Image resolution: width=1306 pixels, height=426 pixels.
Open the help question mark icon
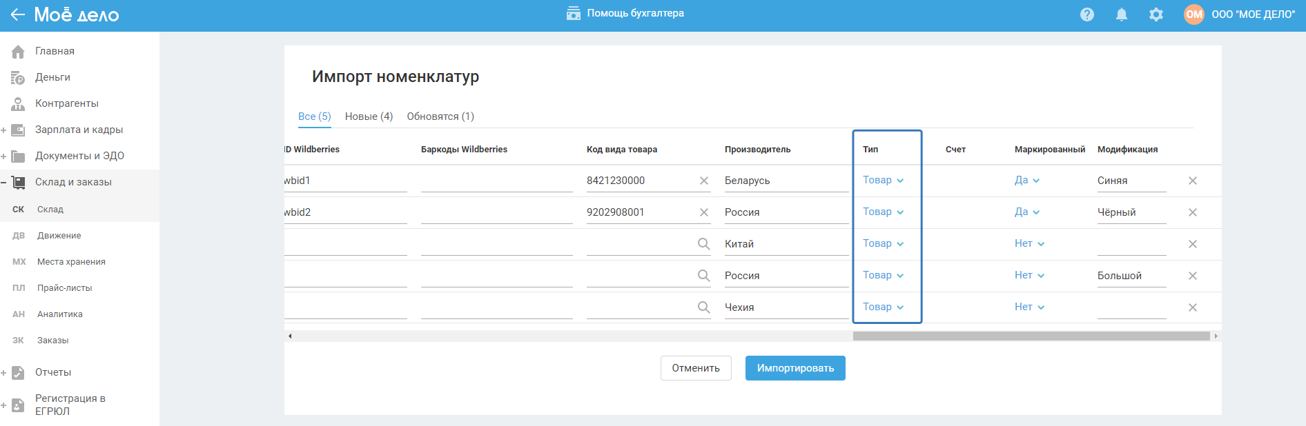(1087, 14)
